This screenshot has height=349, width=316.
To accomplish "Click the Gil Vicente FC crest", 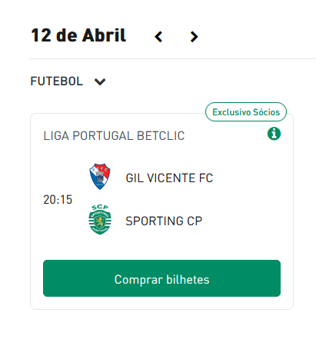I will [x=100, y=177].
